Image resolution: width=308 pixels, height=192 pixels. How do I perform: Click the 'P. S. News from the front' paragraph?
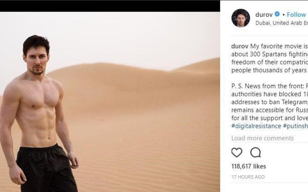coord(269,86)
